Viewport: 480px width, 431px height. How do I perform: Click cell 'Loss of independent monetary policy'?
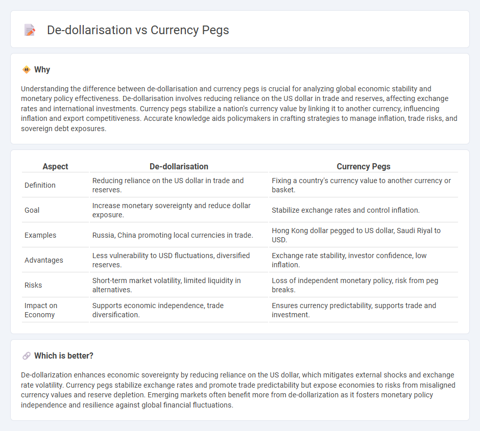[x=364, y=285]
